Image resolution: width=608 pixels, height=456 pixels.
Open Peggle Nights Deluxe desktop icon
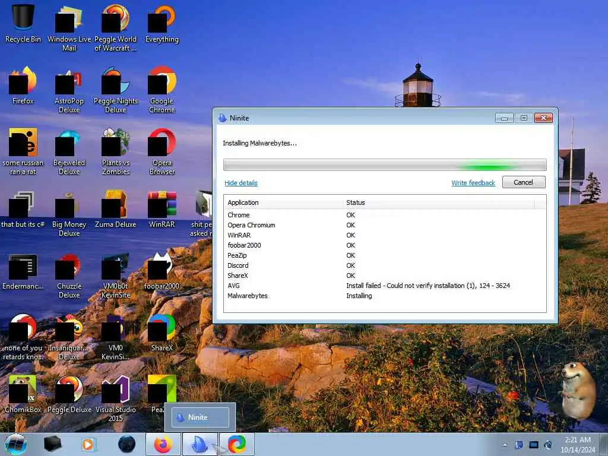[116, 90]
